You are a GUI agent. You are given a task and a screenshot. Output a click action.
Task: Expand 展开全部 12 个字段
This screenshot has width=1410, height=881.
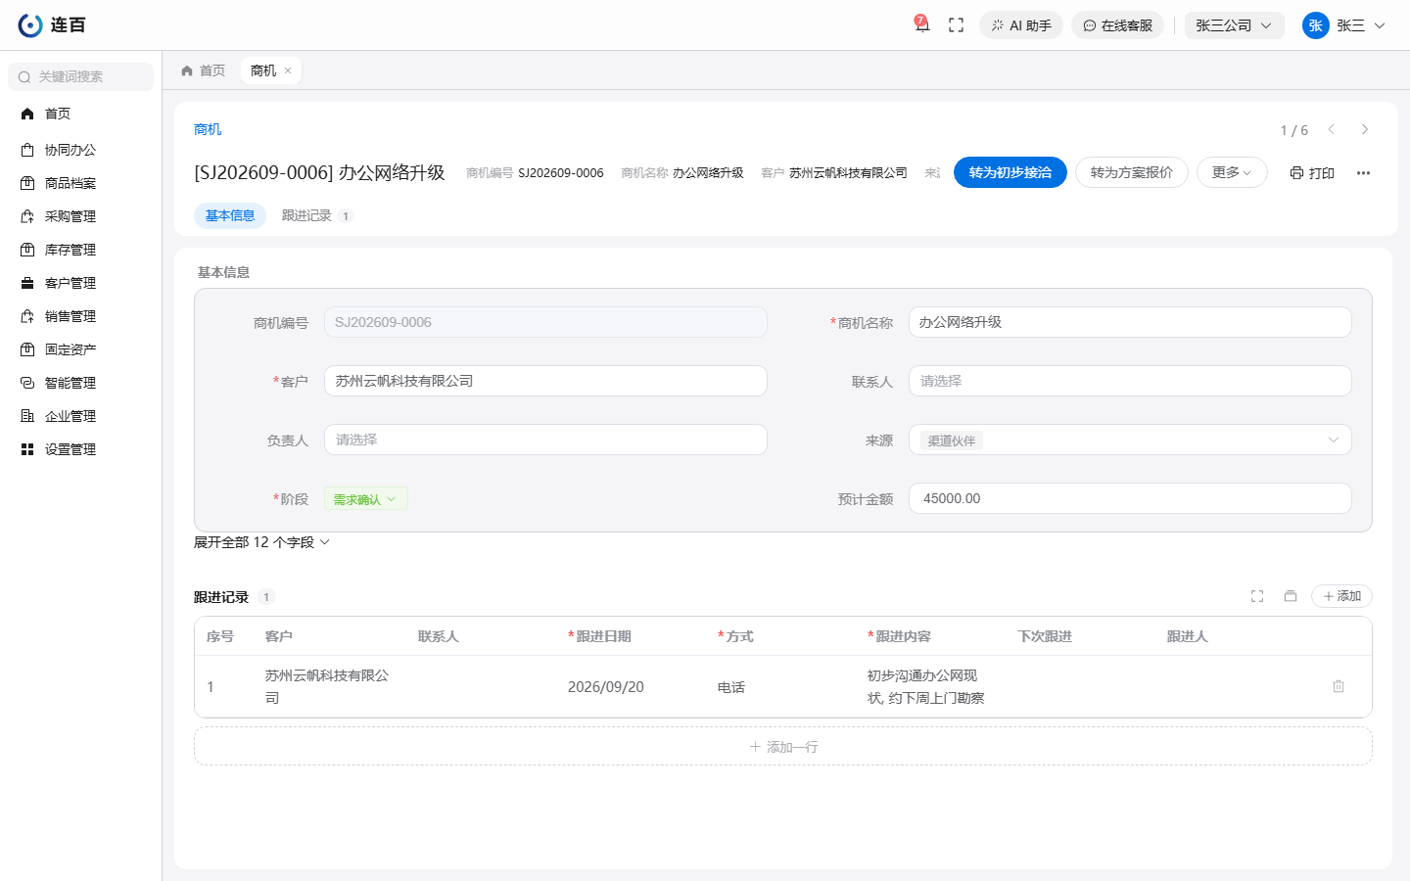[261, 542]
